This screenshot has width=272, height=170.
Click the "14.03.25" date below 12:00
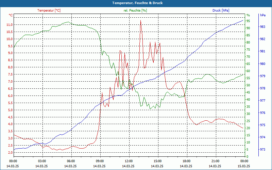(x=128, y=166)
